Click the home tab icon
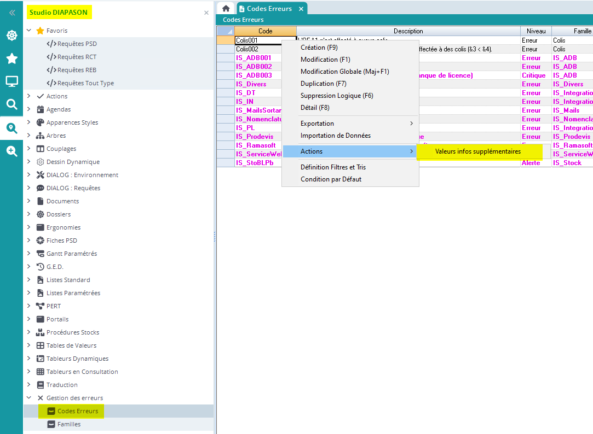593x434 pixels. point(226,9)
